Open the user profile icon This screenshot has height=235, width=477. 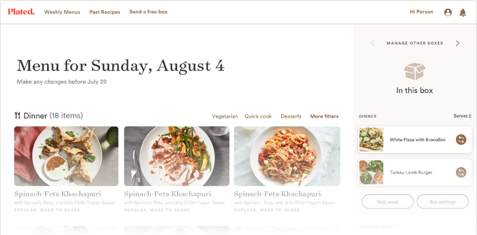448,12
